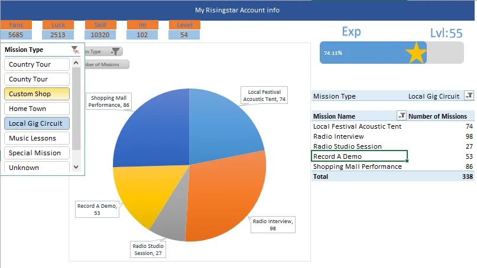Click the Im header cell
This screenshot has height=268, width=477.
[x=142, y=25]
